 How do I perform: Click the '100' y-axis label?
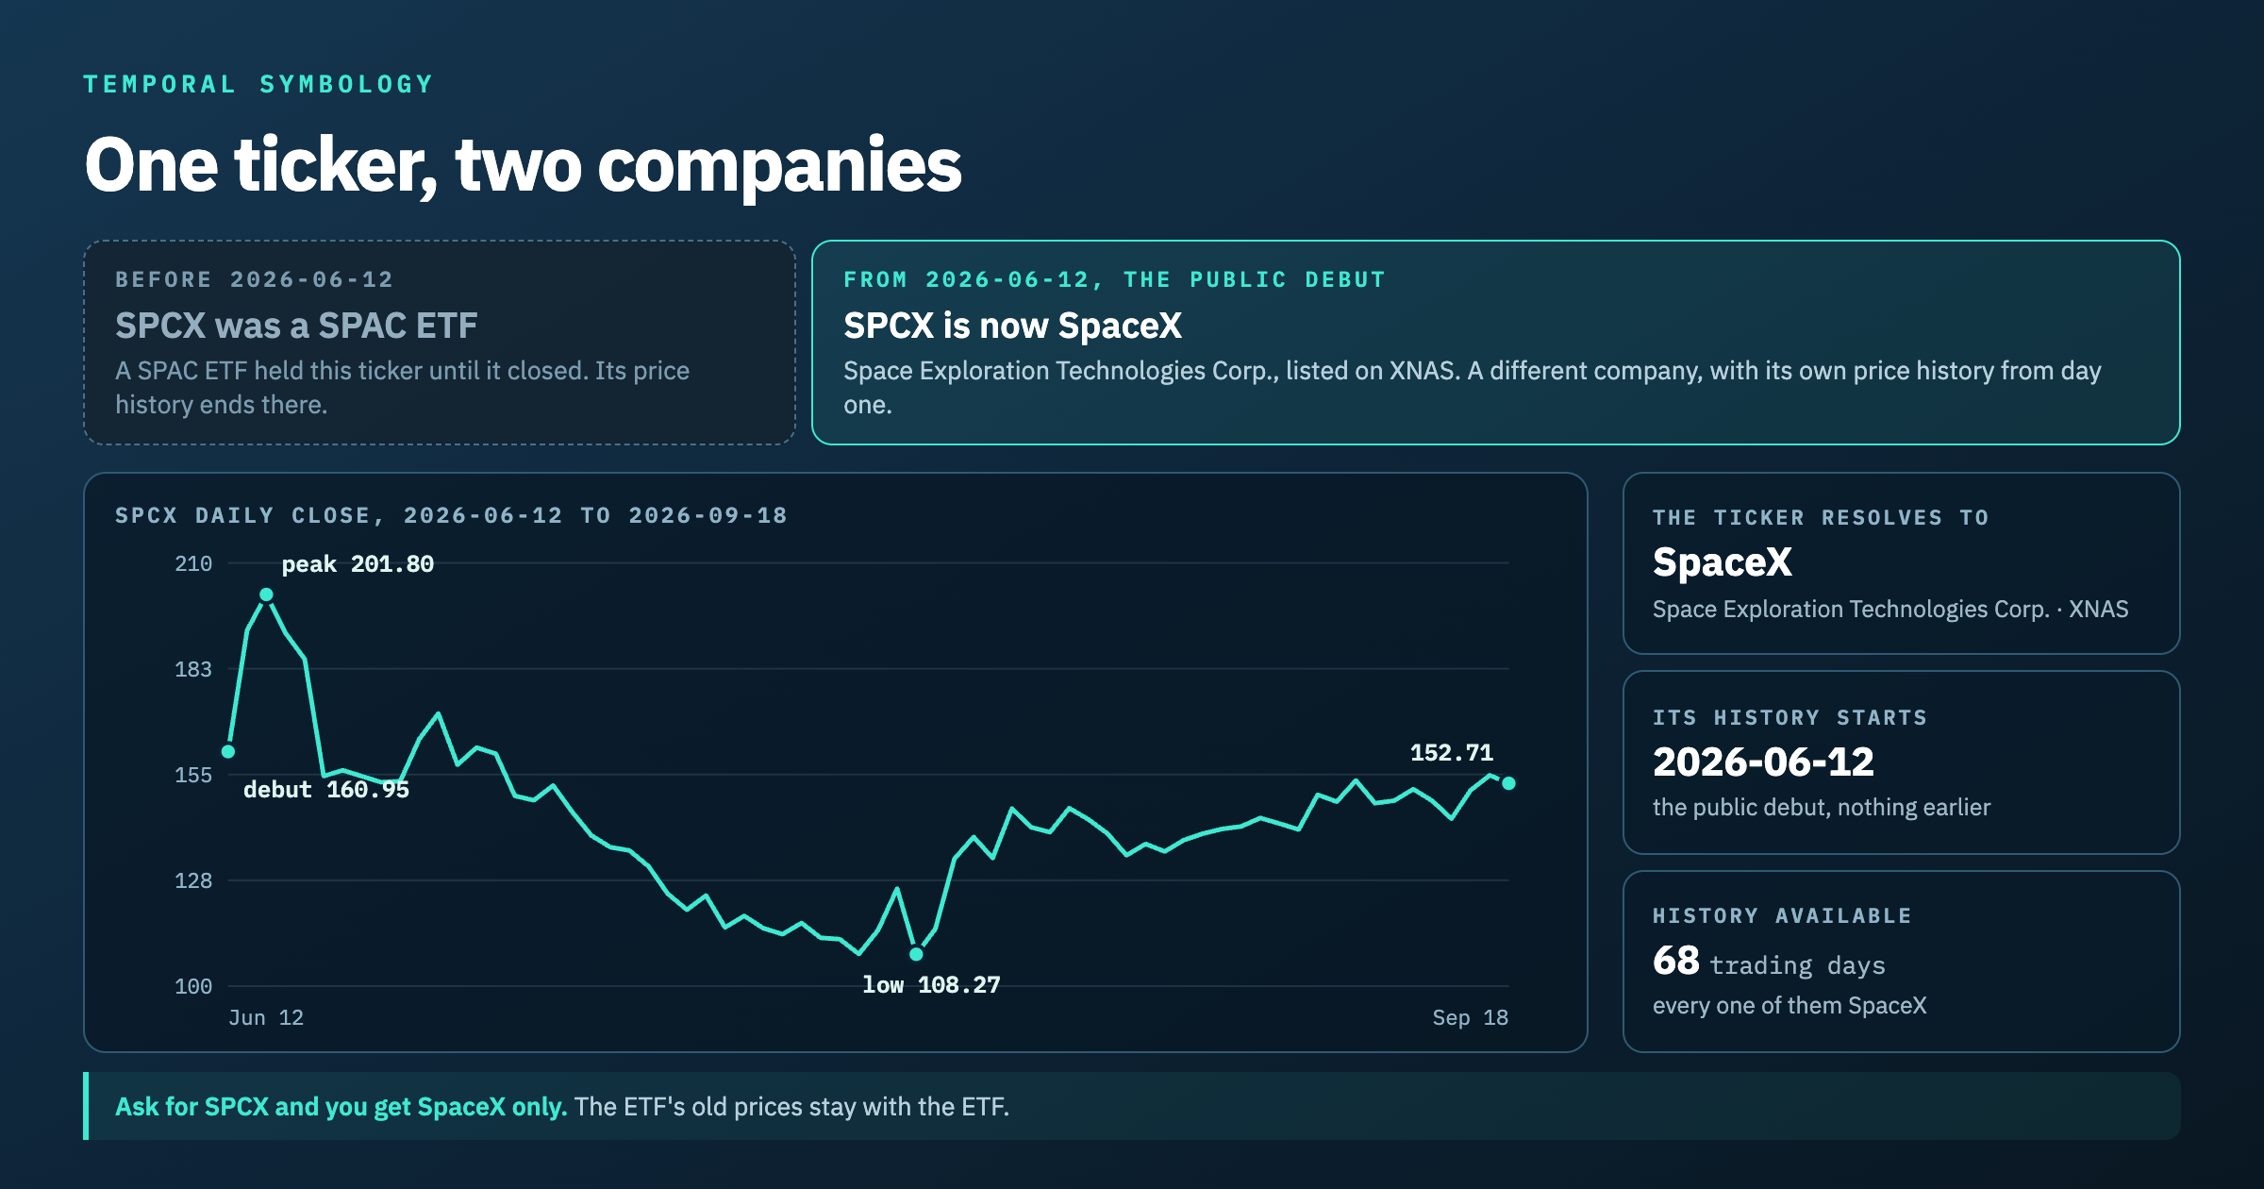tap(193, 987)
